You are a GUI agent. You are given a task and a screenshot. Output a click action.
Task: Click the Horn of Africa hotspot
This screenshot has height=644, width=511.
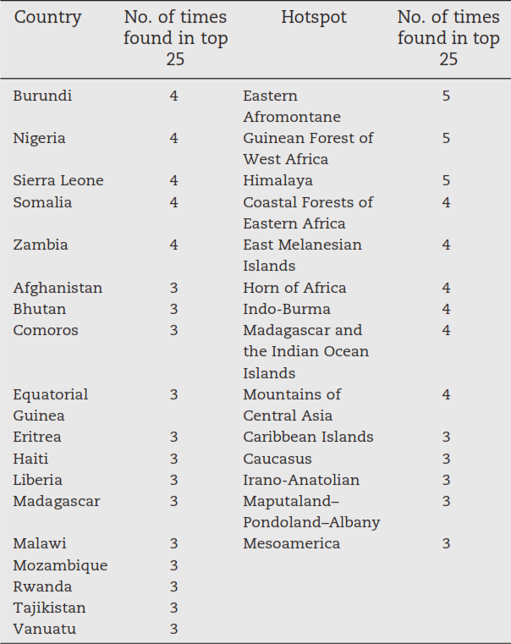tap(294, 288)
